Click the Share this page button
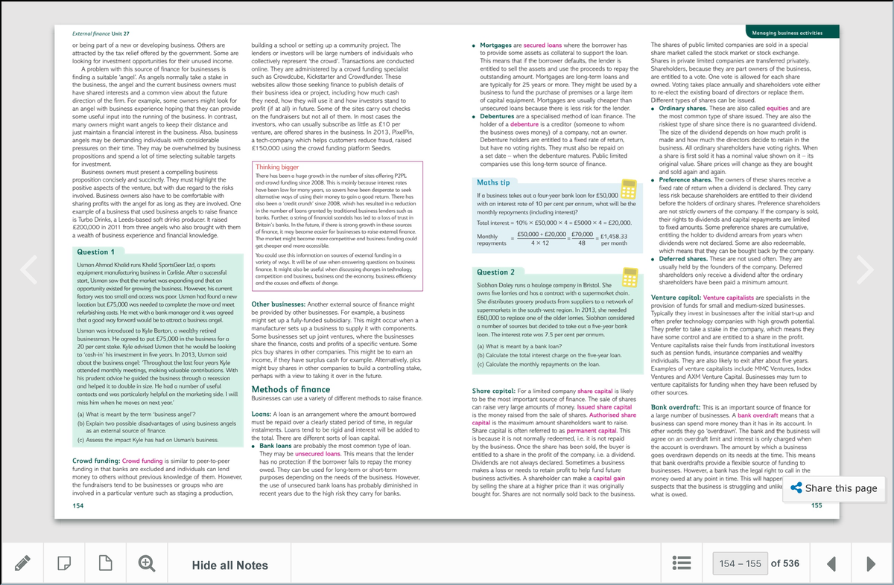The width and height of the screenshot is (894, 585). (x=833, y=488)
